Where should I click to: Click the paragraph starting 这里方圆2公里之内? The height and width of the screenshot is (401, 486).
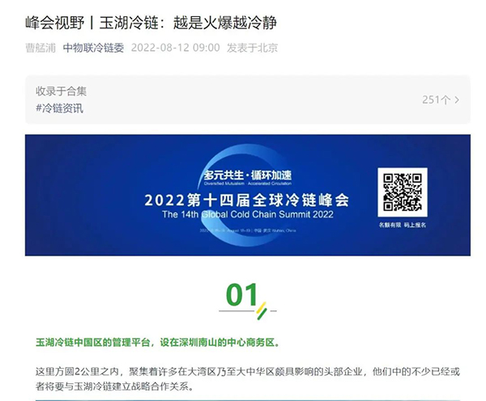(248, 378)
